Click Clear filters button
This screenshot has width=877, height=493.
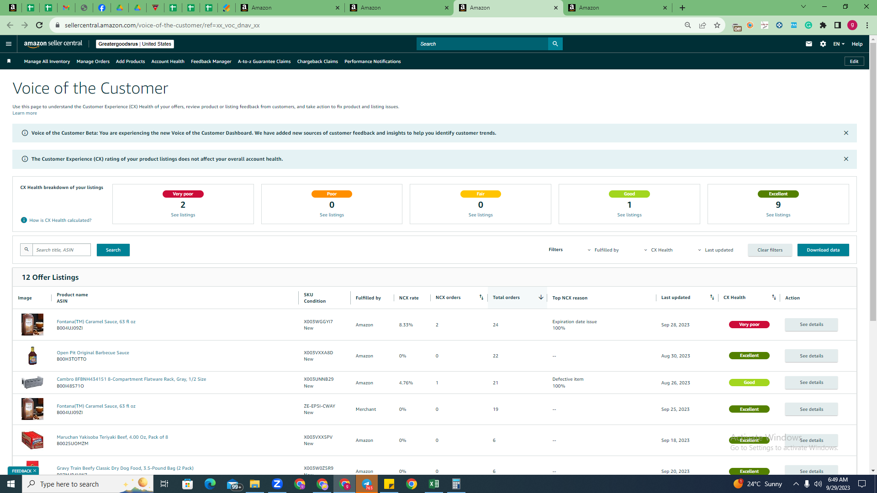[x=770, y=250]
